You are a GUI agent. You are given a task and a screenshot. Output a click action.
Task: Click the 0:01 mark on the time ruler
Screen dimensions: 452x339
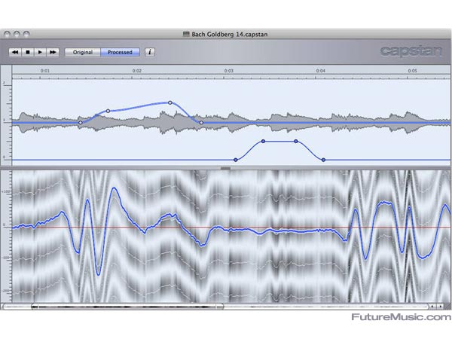(45, 71)
